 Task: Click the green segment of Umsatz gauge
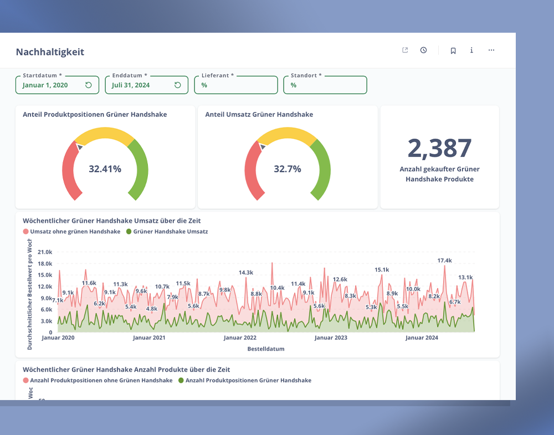point(320,169)
